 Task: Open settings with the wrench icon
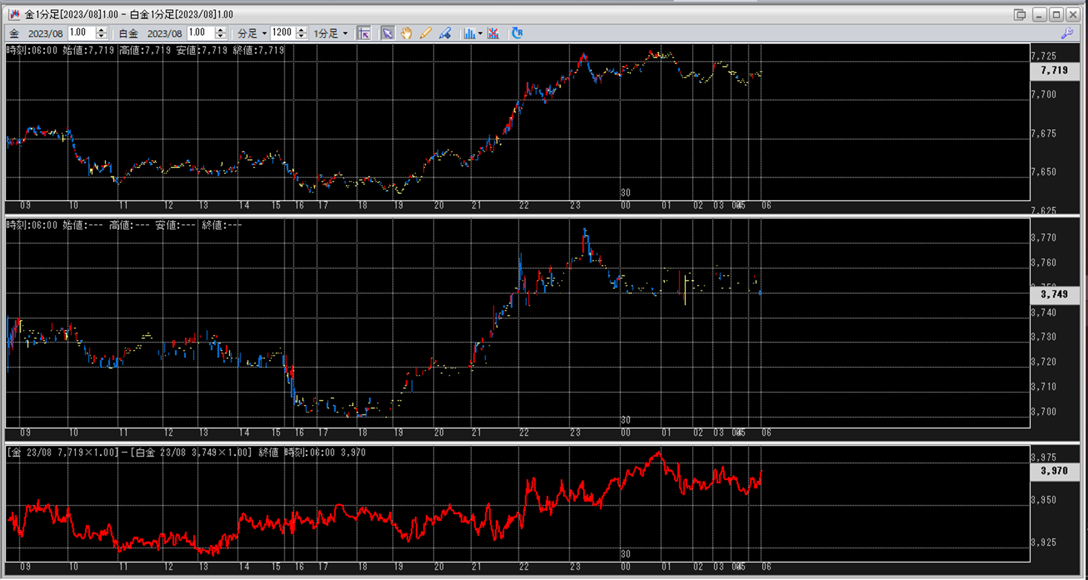[1067, 33]
